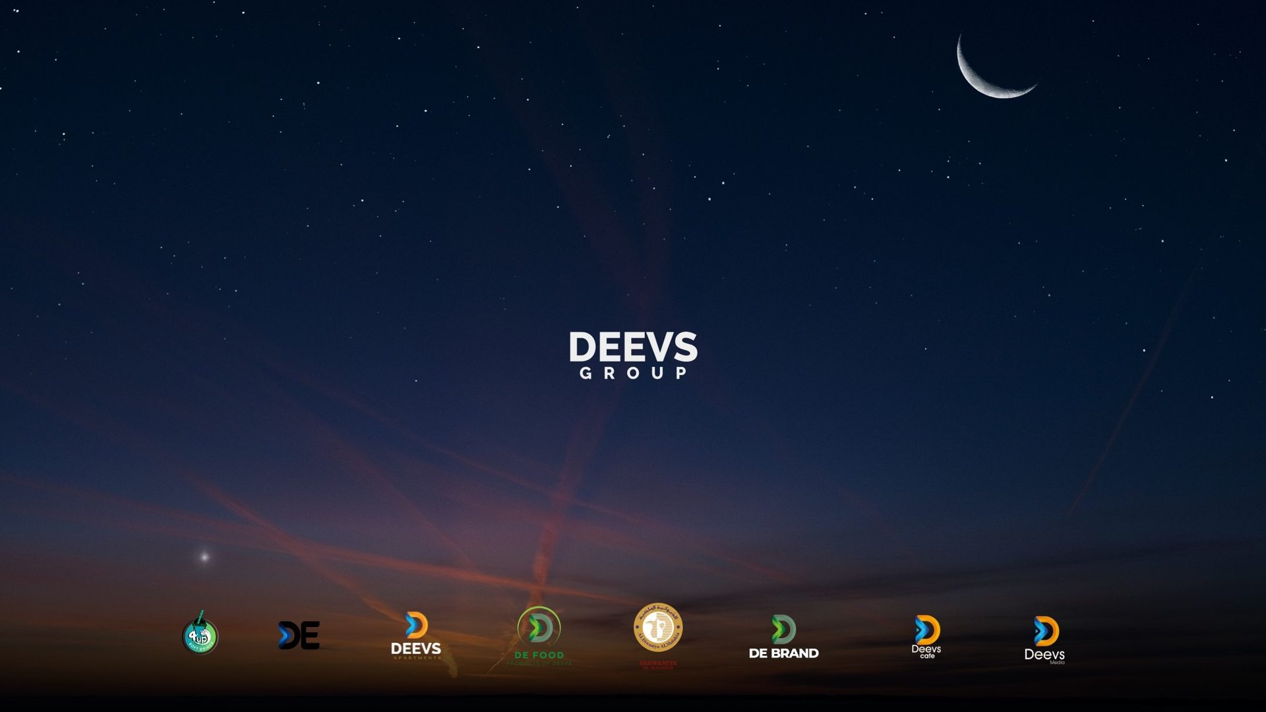This screenshot has width=1266, height=712.
Task: Open the DE Brand logo
Action: [783, 637]
